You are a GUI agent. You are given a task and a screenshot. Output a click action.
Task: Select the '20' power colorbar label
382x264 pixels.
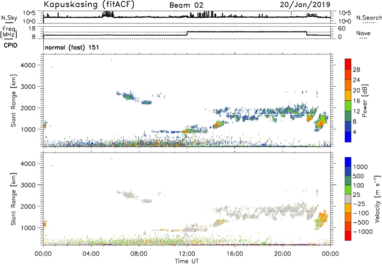[x=356, y=91]
